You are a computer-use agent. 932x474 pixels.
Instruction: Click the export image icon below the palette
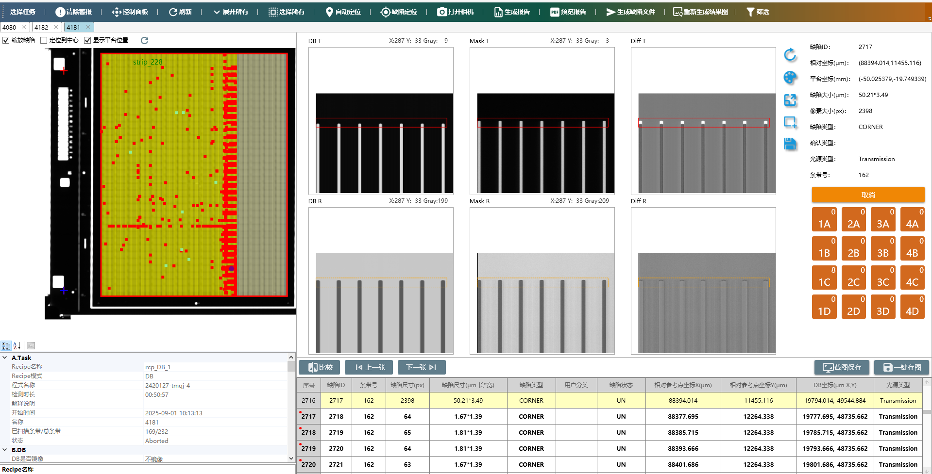790,100
